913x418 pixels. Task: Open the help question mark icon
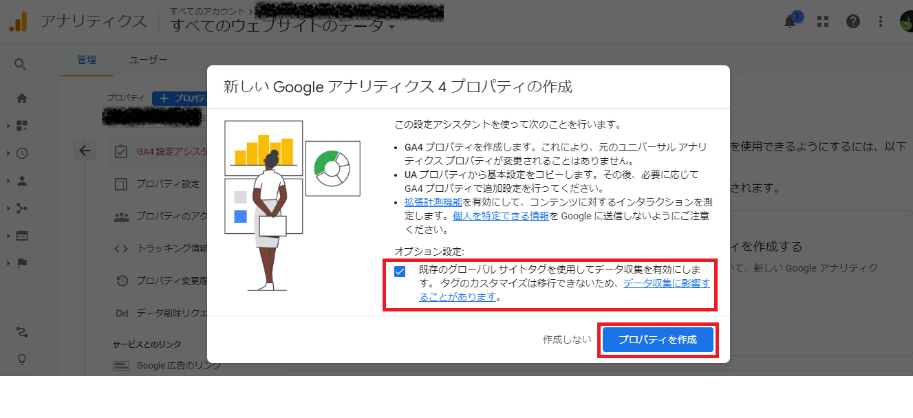pos(853,22)
